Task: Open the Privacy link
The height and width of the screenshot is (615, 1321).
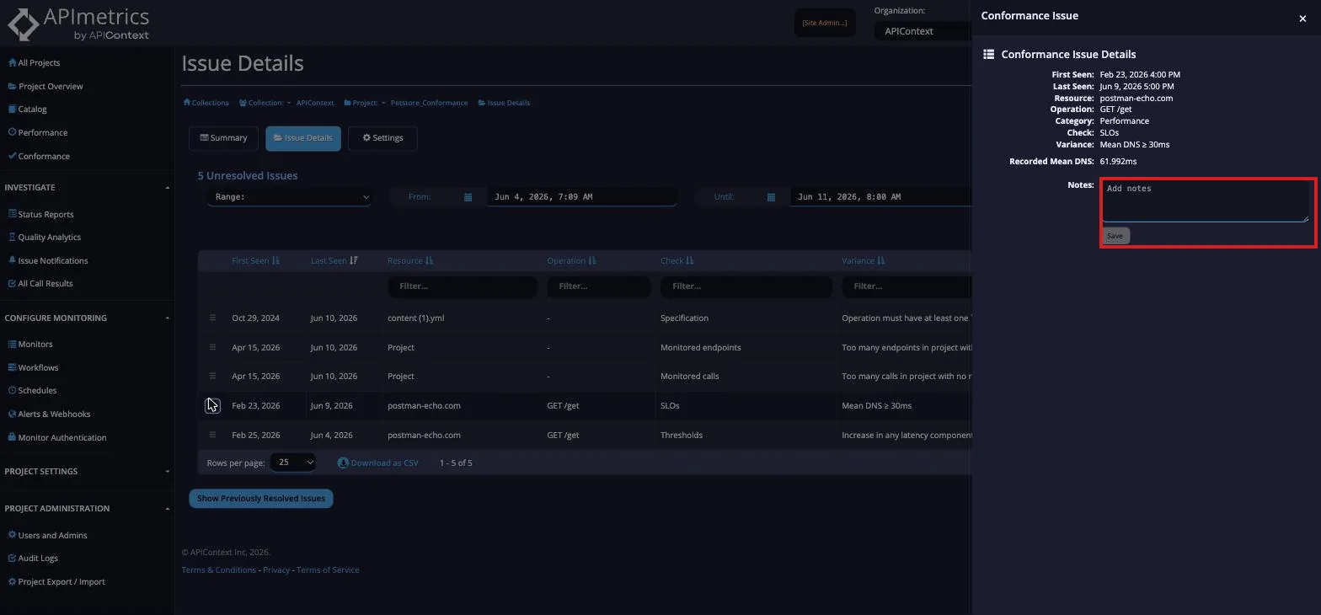Action: [276, 570]
